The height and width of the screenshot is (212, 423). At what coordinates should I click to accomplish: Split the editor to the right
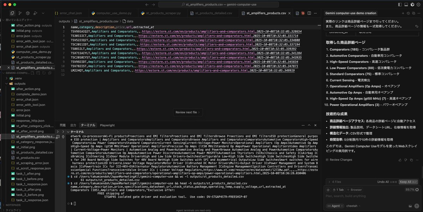(x=309, y=13)
